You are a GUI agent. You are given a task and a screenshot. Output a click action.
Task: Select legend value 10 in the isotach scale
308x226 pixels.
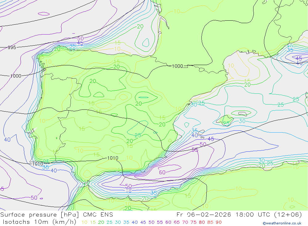pos(84,222)
